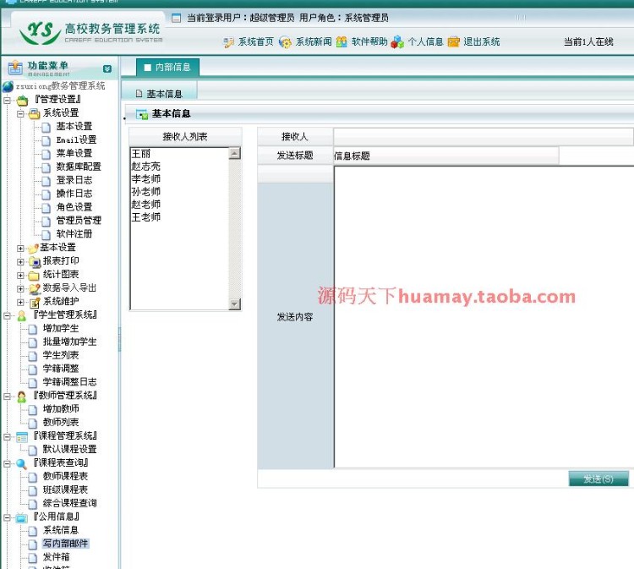Click the 个人信息 cubes icon
The height and width of the screenshot is (569, 634).
(397, 41)
